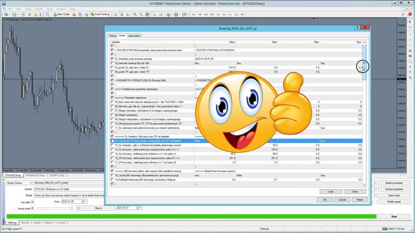
Task: Click the inputs list vertical scrollbar
Action: 364,114
